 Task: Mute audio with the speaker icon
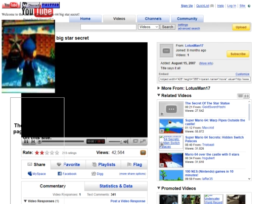click(x=126, y=142)
